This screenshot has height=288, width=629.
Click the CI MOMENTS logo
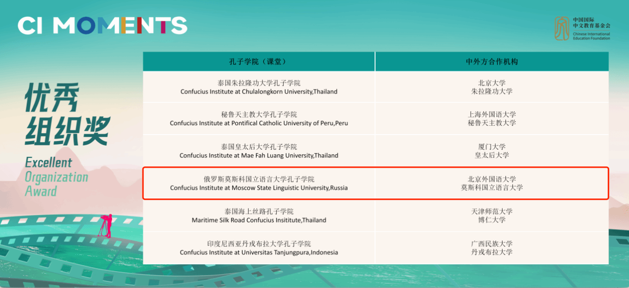(102, 25)
